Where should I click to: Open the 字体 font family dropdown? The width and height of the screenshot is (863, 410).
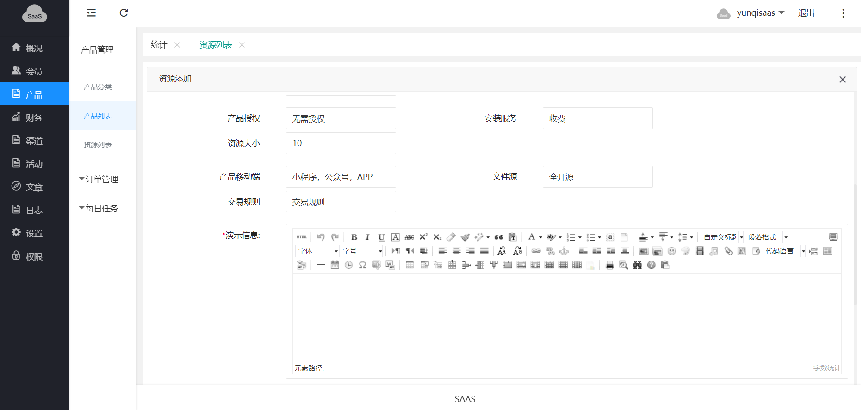[x=317, y=251]
